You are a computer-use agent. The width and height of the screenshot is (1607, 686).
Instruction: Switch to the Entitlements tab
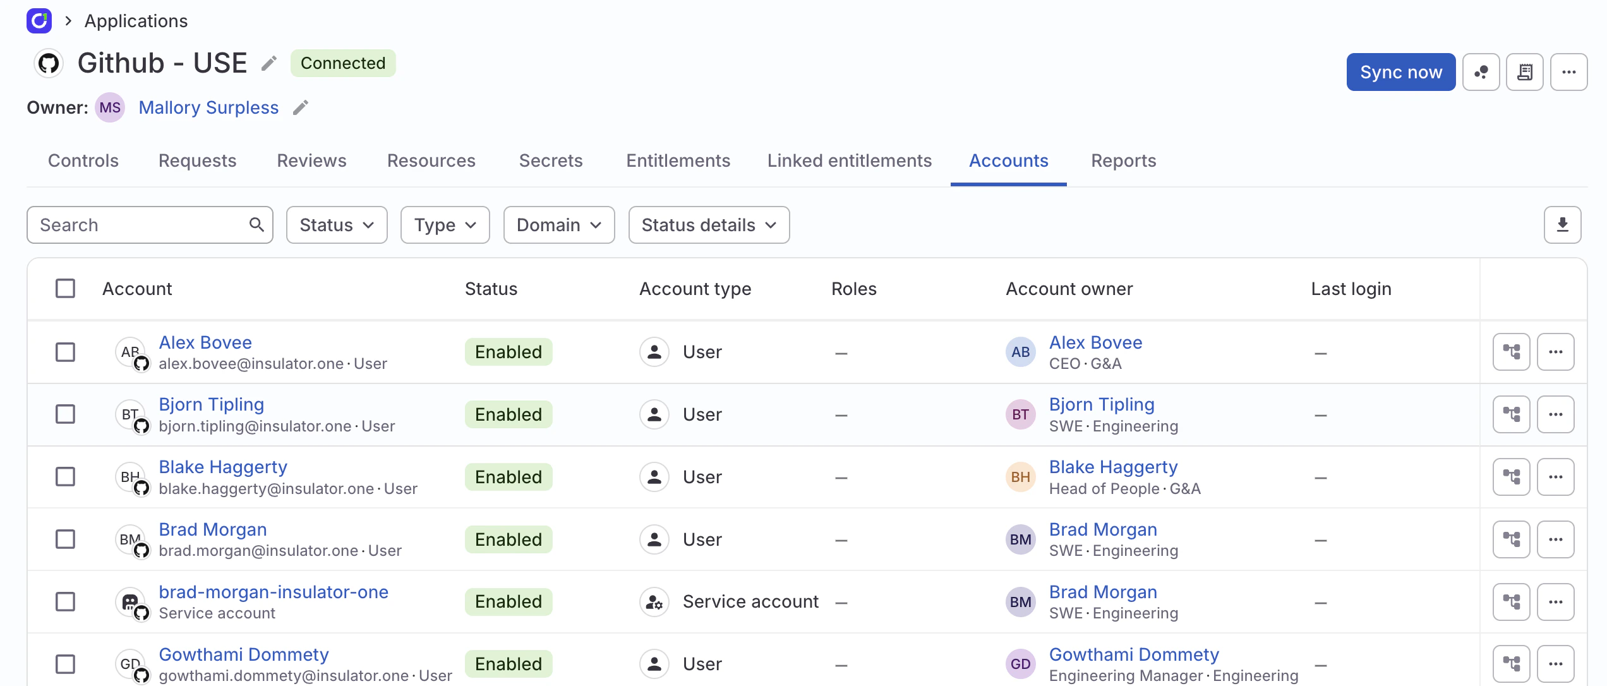[677, 160]
